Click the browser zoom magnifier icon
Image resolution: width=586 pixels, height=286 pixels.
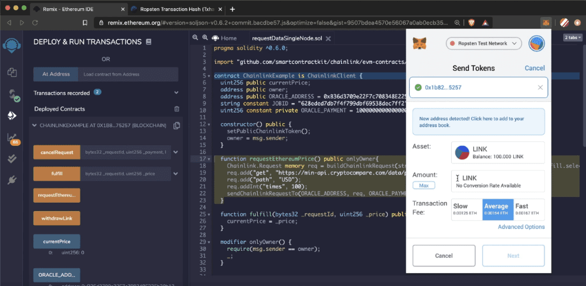point(457,23)
